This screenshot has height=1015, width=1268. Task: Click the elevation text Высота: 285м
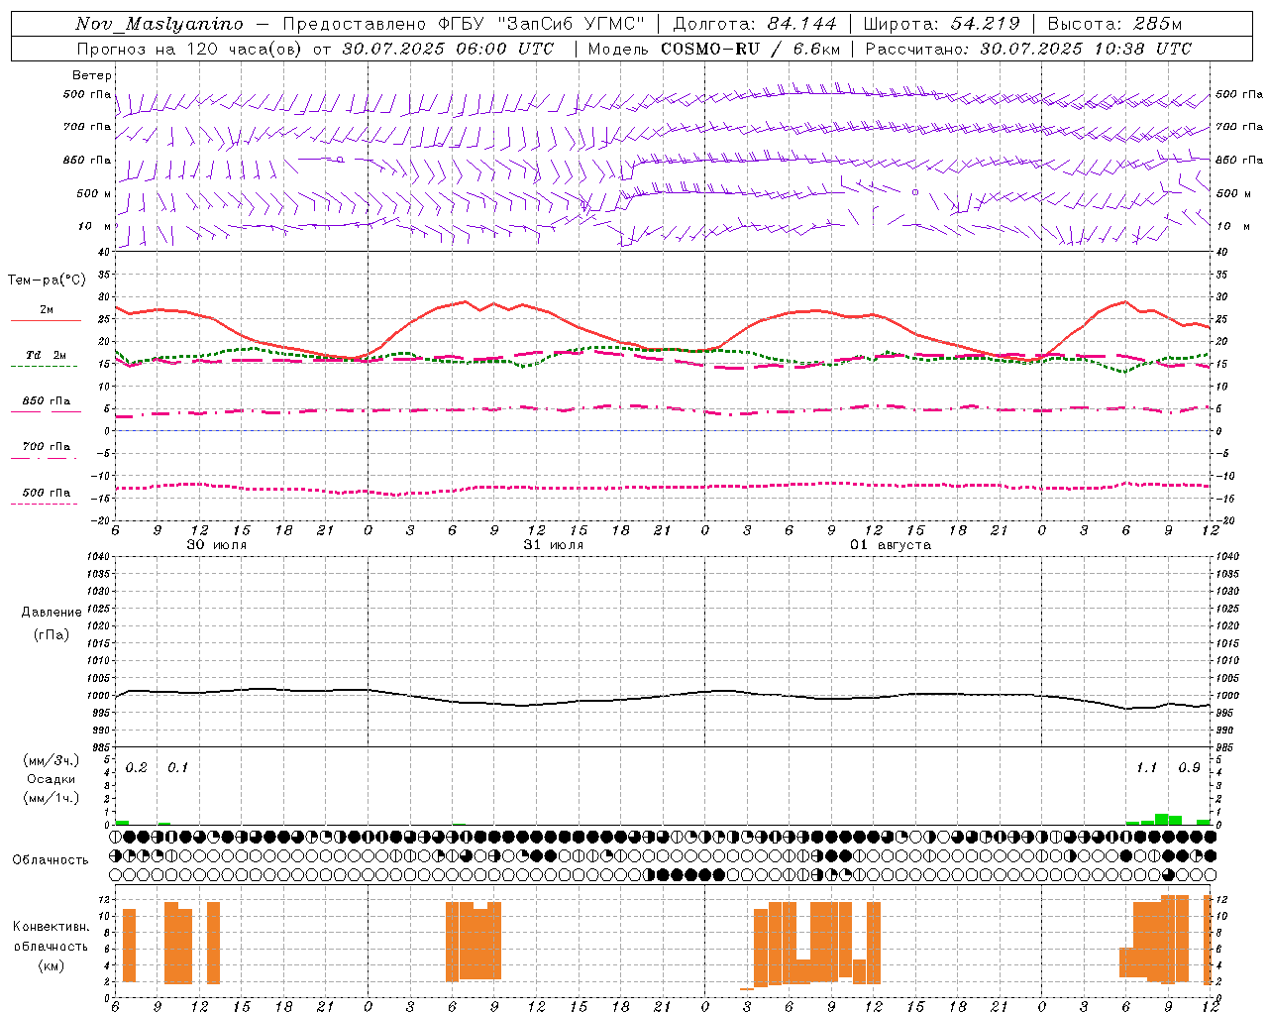coord(1114,24)
